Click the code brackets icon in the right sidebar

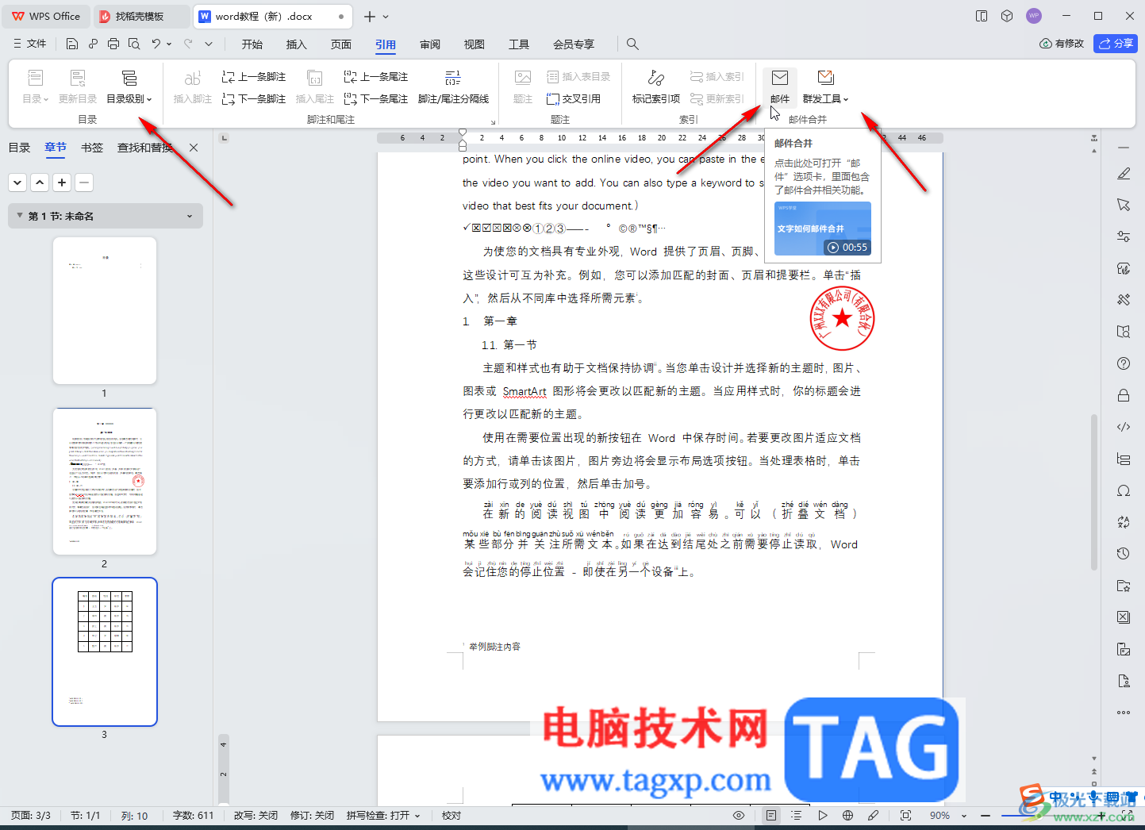[1124, 427]
